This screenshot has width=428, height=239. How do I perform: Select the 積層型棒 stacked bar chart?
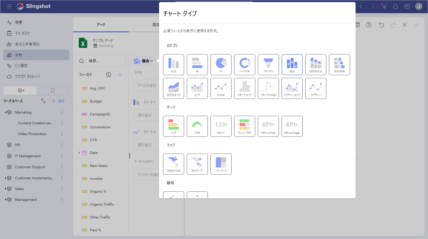pyautogui.click(x=340, y=65)
